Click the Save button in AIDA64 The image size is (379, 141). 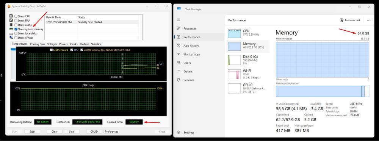[x=72, y=132]
